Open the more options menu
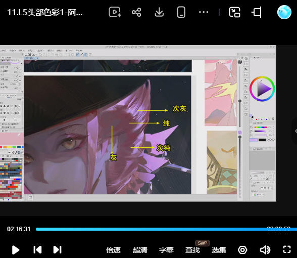This screenshot has height=258, width=297. pos(204,12)
